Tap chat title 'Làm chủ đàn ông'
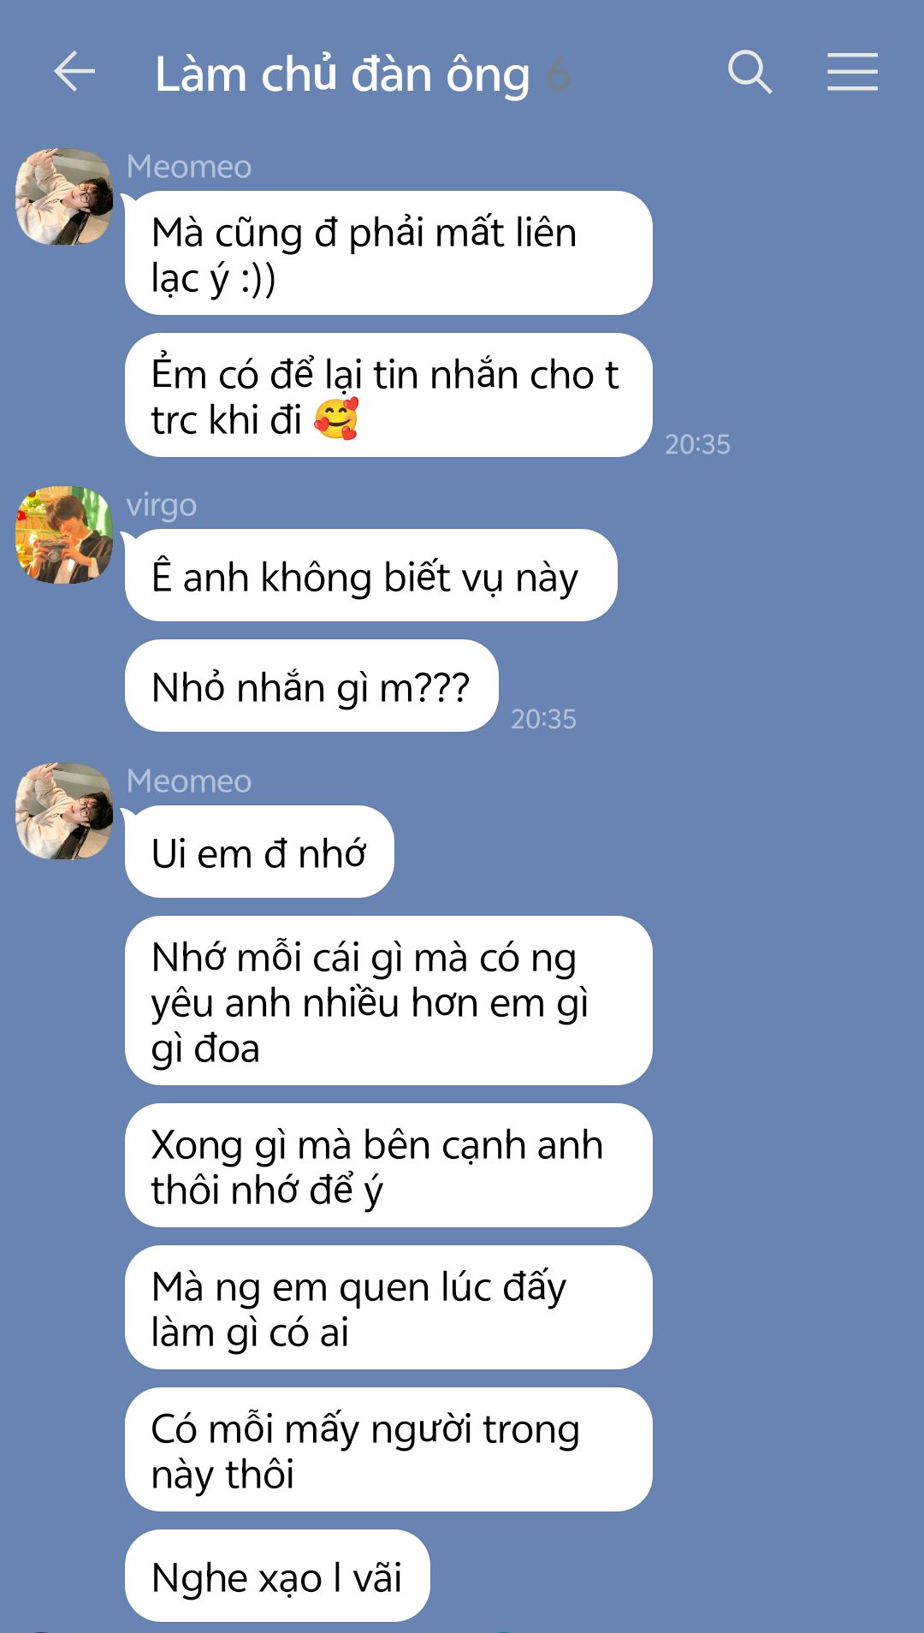The image size is (924, 1633). pyautogui.click(x=342, y=74)
